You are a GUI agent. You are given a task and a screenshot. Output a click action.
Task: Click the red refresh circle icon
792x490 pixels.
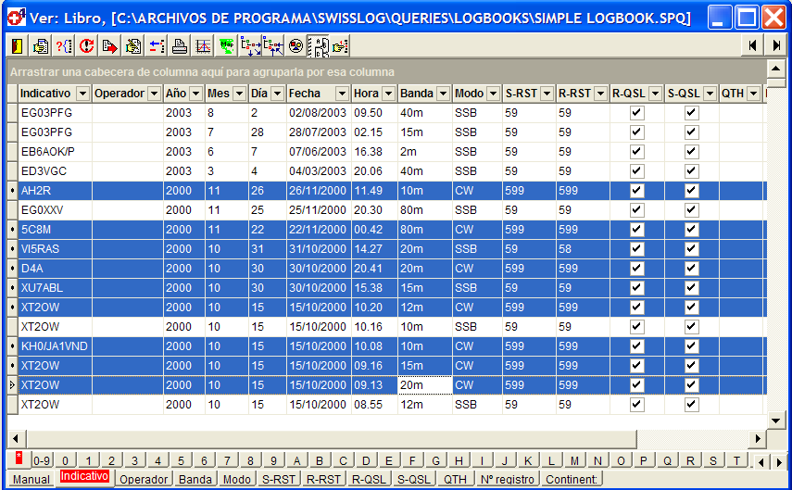pyautogui.click(x=87, y=45)
